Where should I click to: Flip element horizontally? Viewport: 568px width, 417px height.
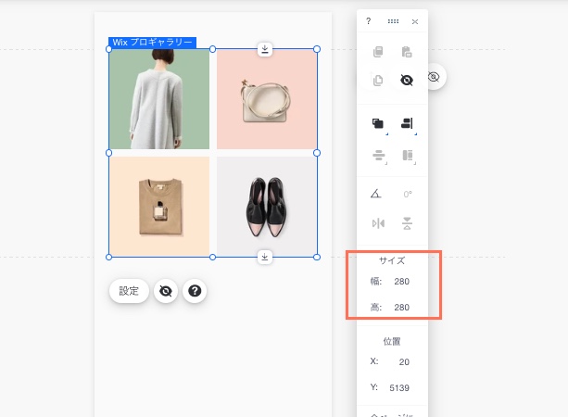coord(378,223)
